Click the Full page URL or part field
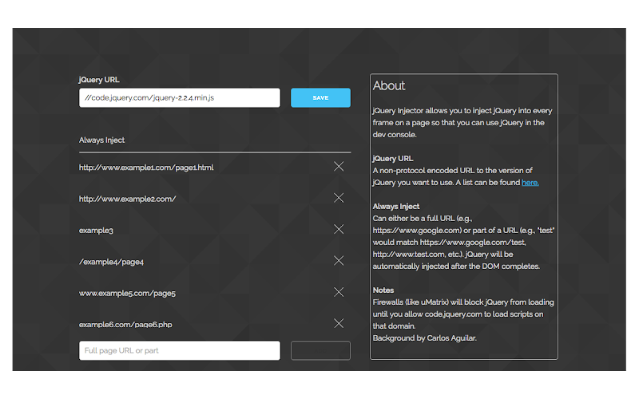 coord(179,350)
